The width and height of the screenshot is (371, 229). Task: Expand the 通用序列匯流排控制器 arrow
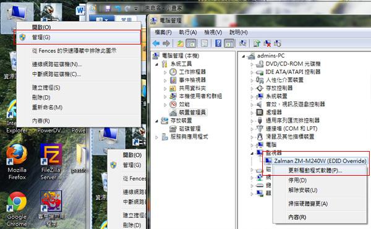(x=252, y=121)
